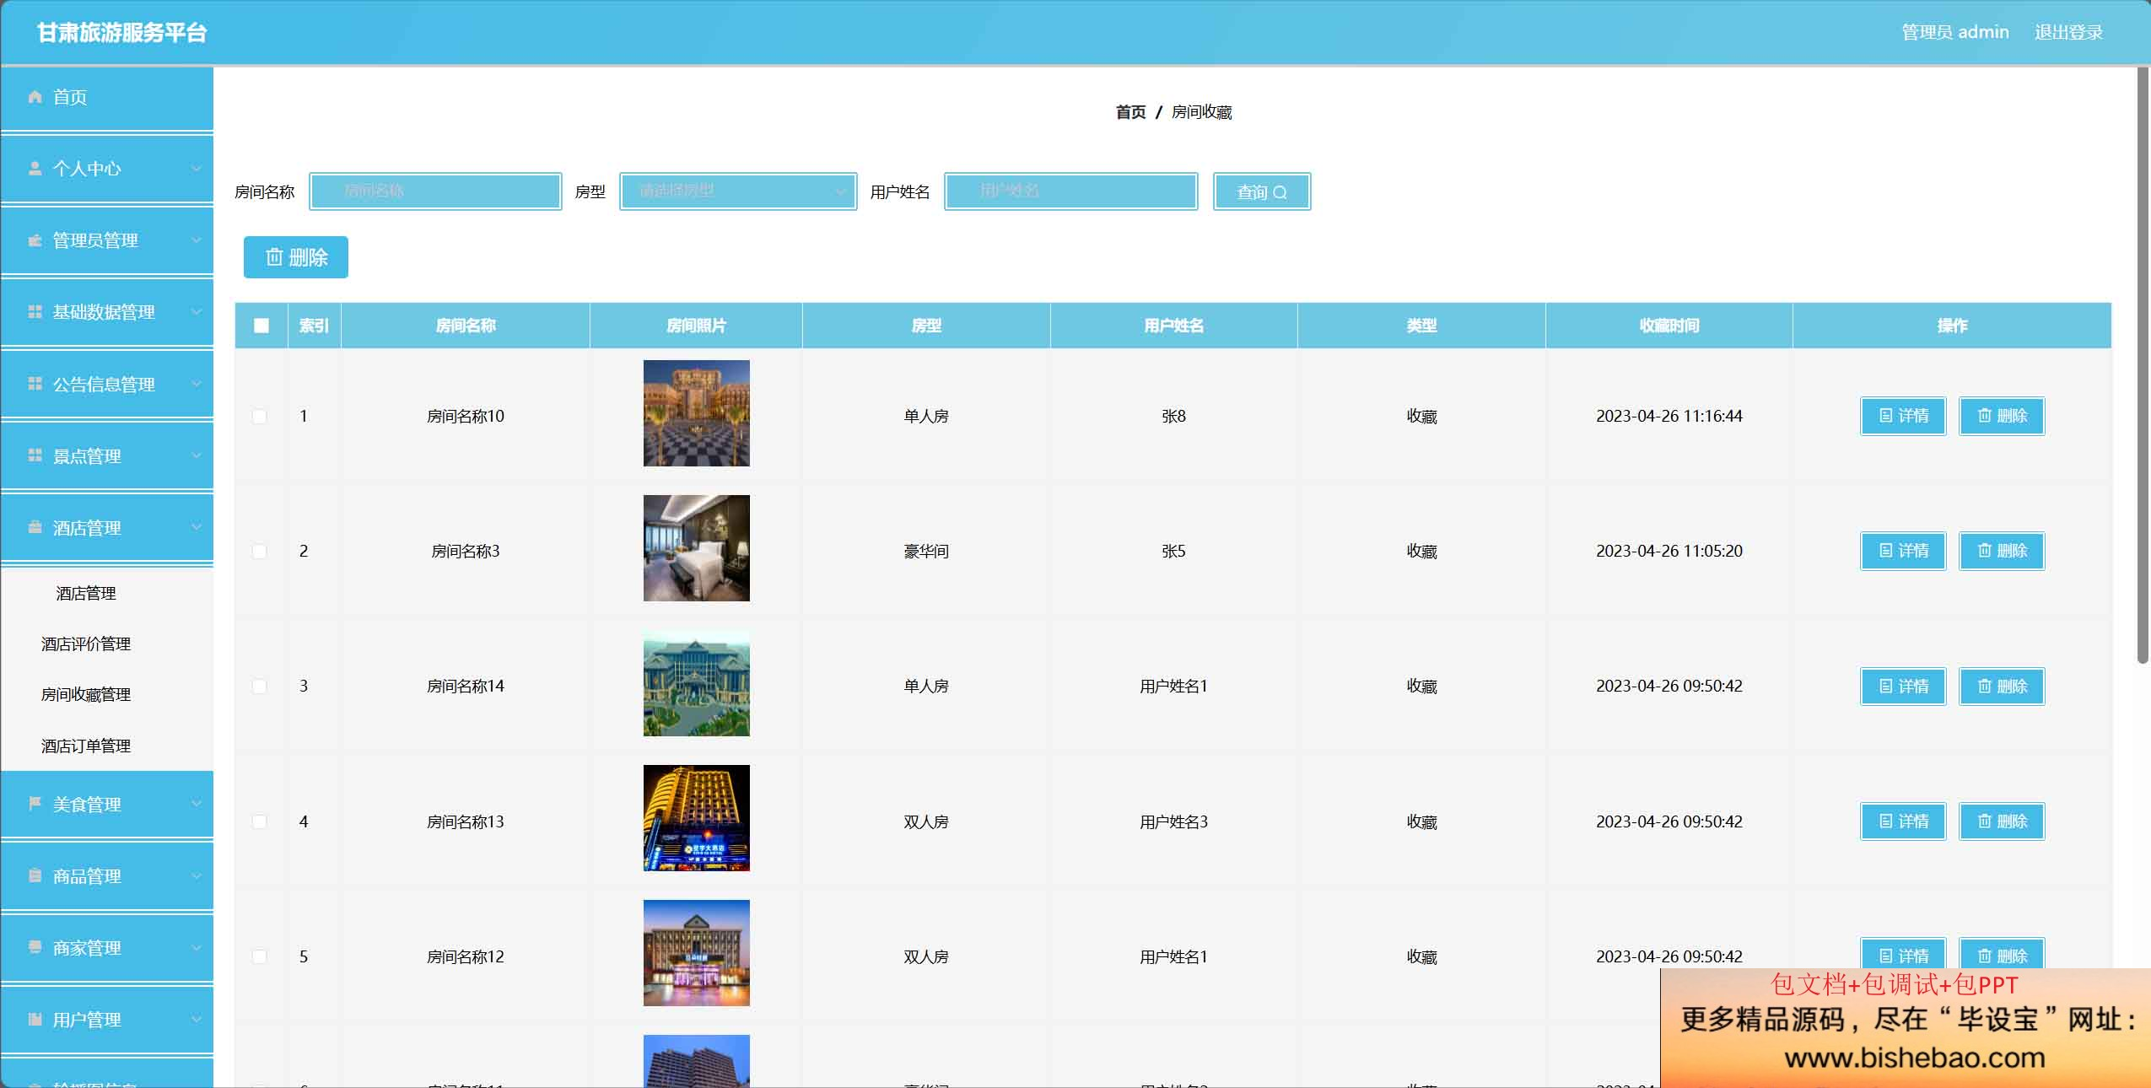
Task: Click the grid icon beside 基础数据管理
Action: (35, 312)
